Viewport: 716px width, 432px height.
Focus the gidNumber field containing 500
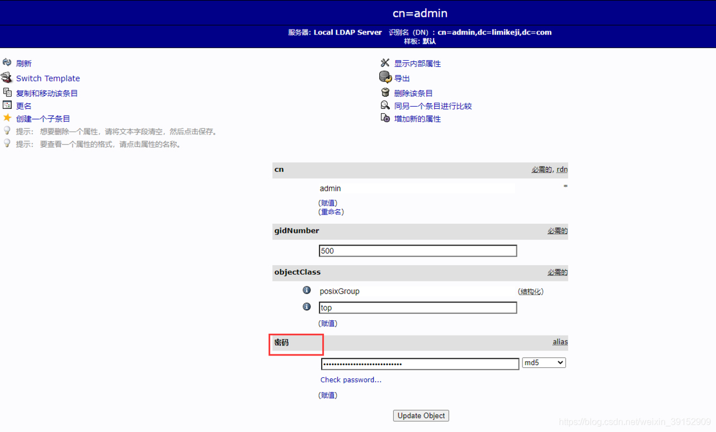(418, 251)
